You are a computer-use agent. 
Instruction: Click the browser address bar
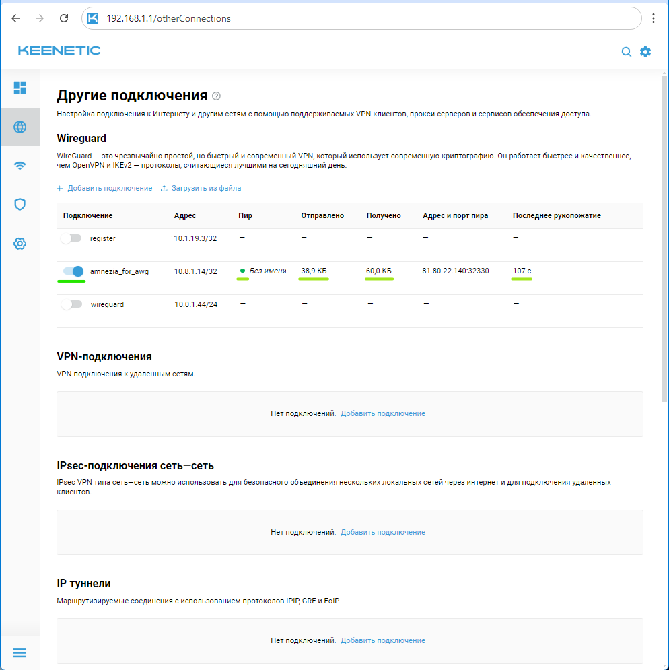click(363, 18)
